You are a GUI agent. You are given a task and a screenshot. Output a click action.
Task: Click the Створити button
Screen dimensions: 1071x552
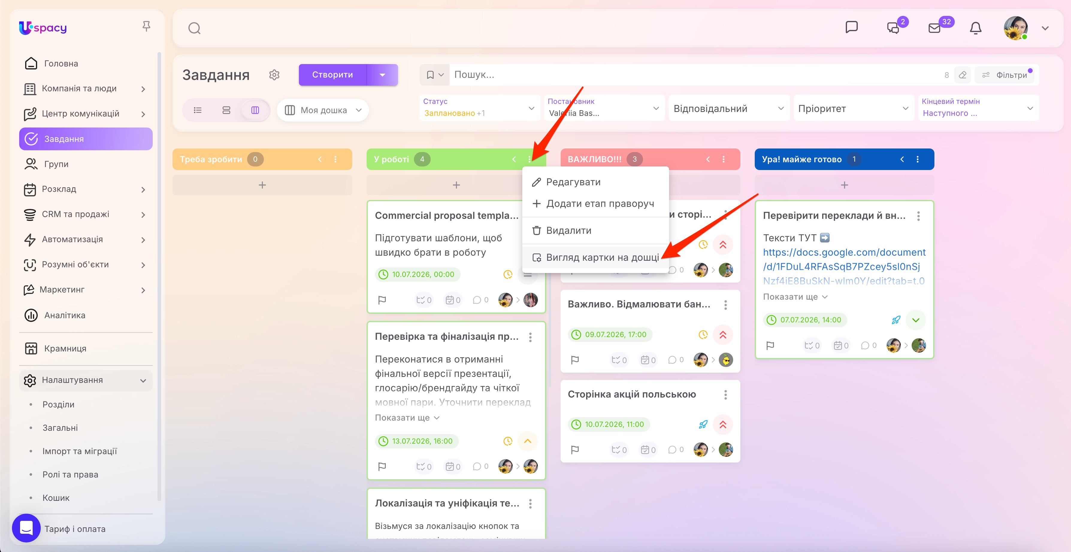tap(333, 75)
